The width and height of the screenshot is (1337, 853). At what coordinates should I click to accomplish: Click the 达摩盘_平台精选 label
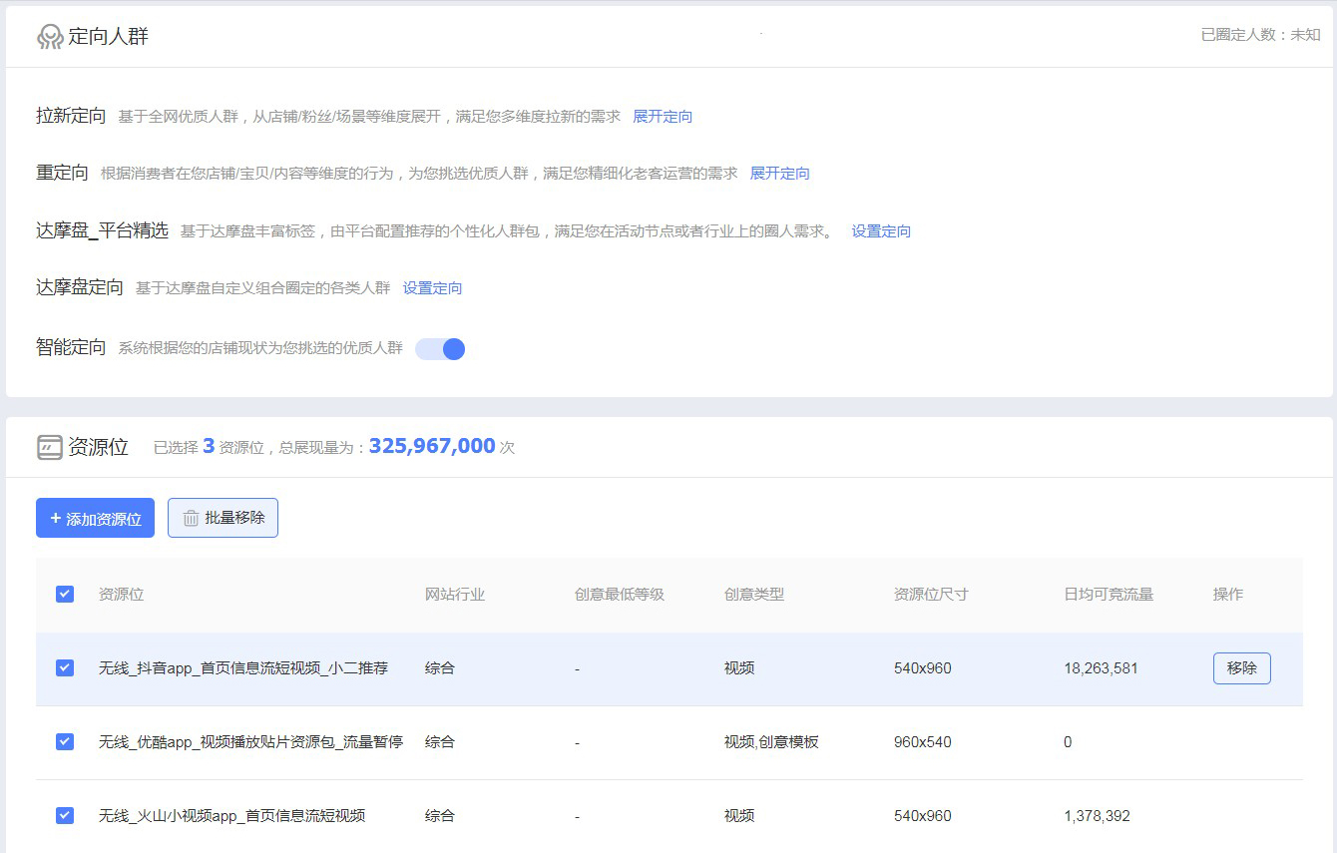point(102,230)
